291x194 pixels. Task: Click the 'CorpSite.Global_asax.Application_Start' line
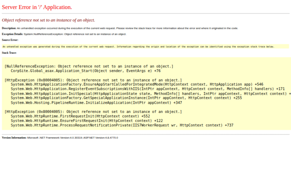click(x=86, y=71)
